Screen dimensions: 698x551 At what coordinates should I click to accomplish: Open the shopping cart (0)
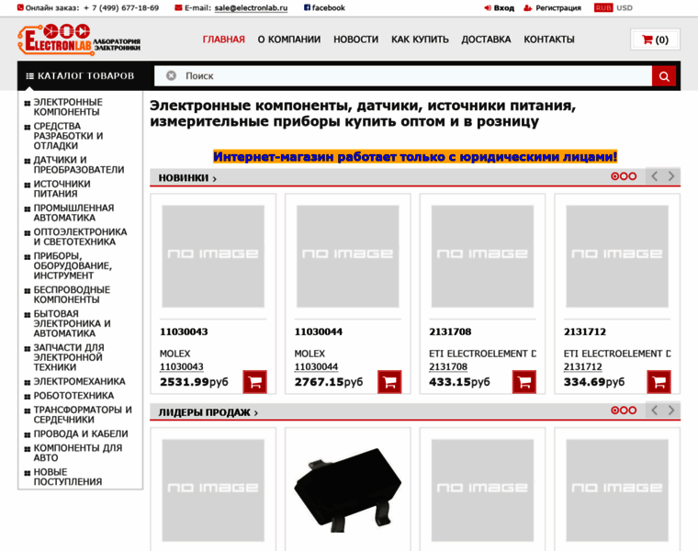point(655,39)
